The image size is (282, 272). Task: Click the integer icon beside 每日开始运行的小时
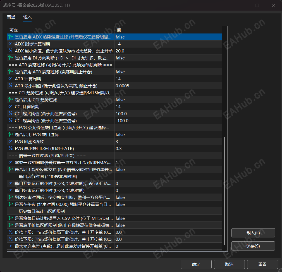[11, 184]
